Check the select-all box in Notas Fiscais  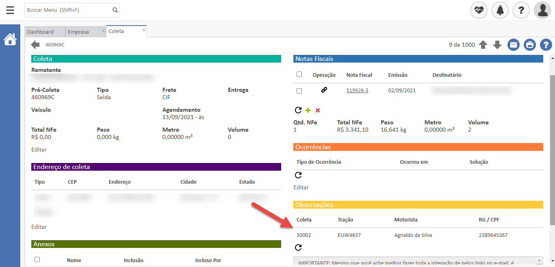tap(299, 74)
